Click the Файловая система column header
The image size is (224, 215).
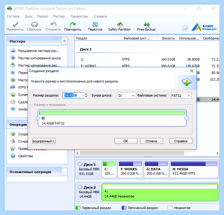coord(137,38)
